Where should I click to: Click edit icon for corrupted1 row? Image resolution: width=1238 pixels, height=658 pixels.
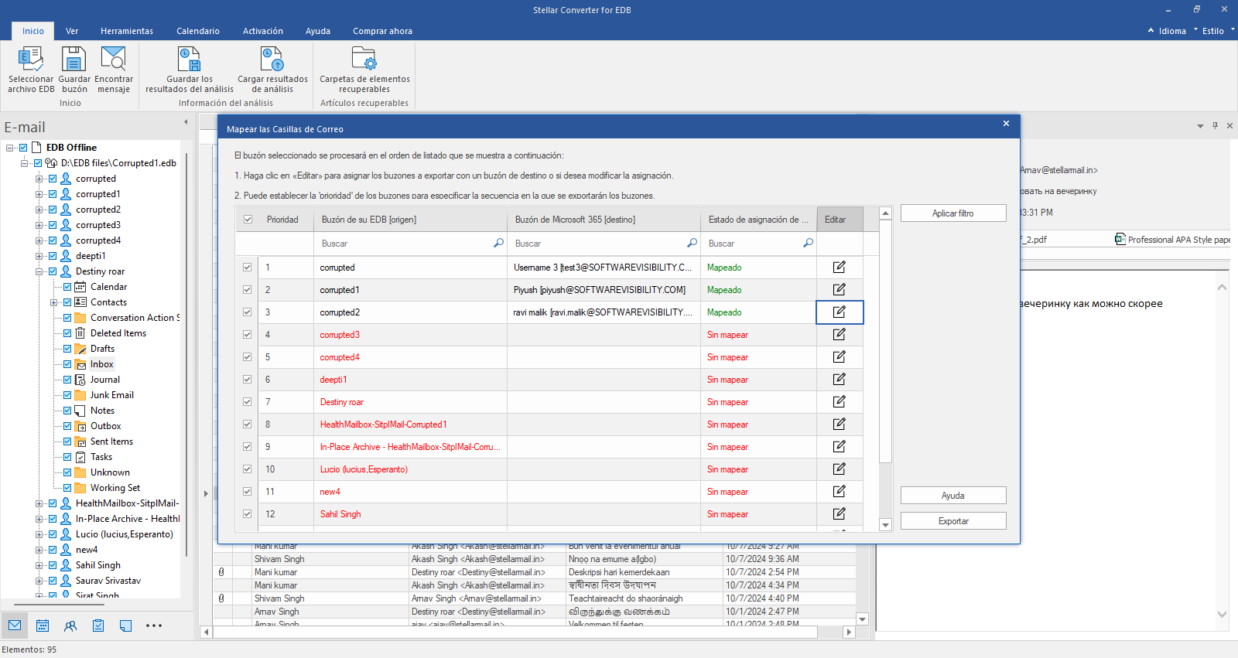click(x=839, y=290)
